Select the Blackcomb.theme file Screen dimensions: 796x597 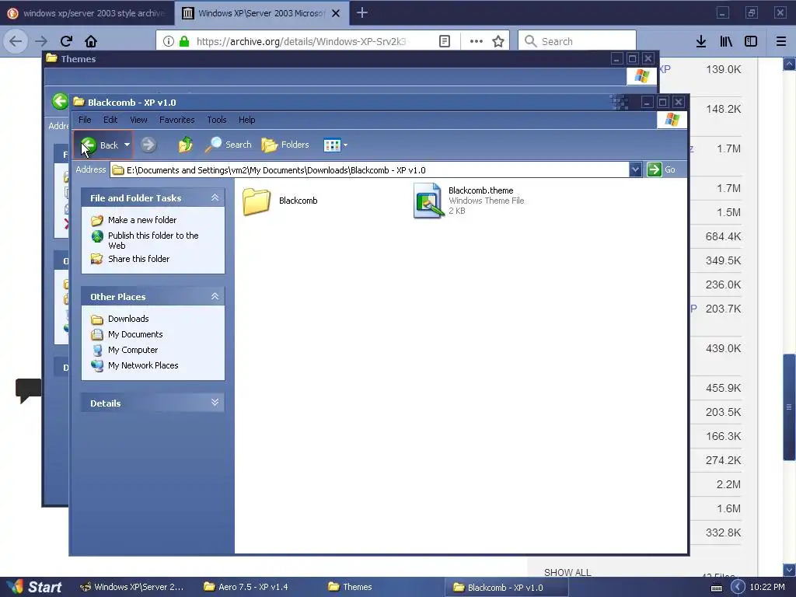(x=469, y=201)
